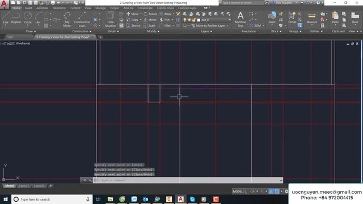Select the Fillet tool

[x=165, y=25]
